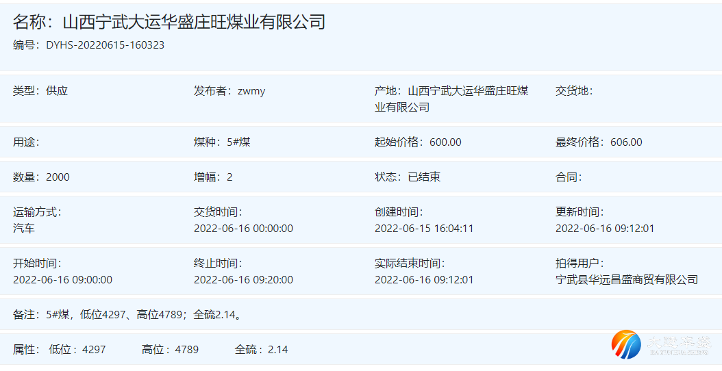This screenshot has width=722, height=371.
Task: Click the creation time 2022-06-15 16:04:11
Action: (x=424, y=228)
